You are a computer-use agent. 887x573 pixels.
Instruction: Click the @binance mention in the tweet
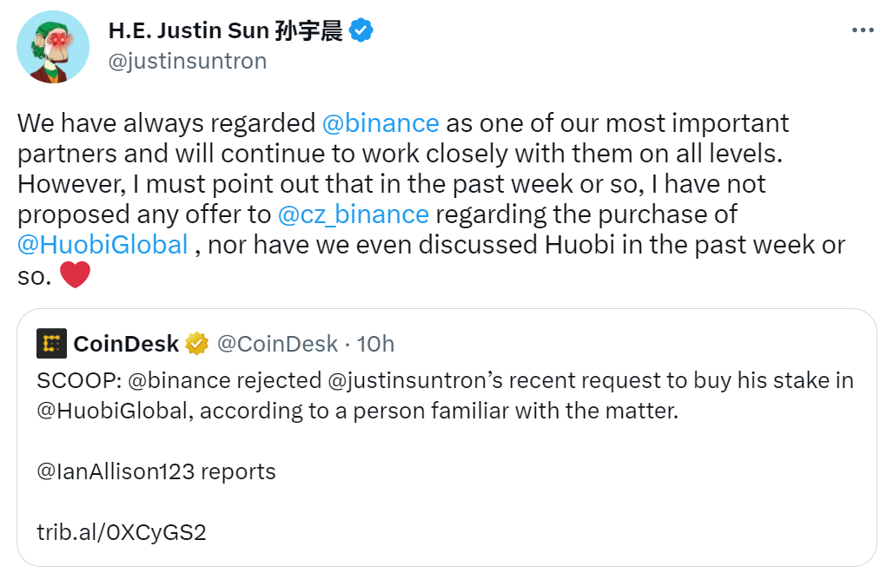click(381, 123)
